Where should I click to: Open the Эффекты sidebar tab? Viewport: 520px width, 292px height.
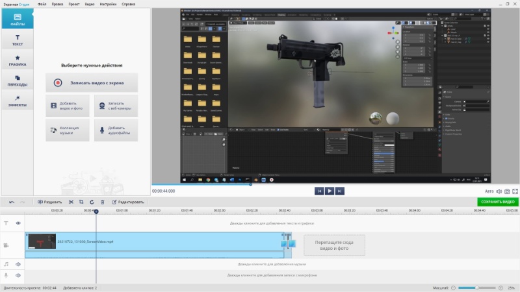pyautogui.click(x=18, y=101)
